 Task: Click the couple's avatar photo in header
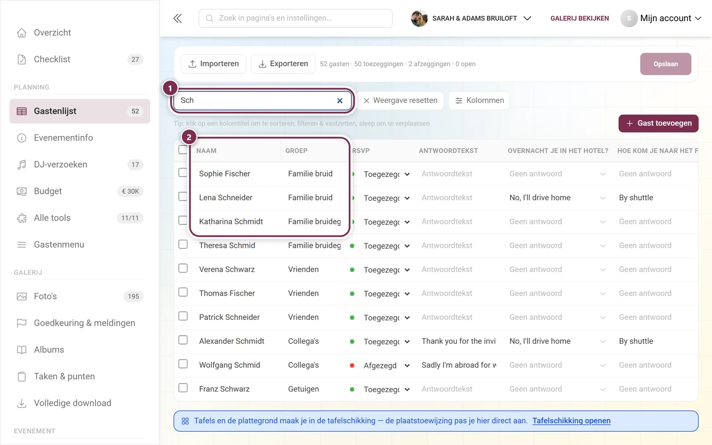tap(419, 18)
